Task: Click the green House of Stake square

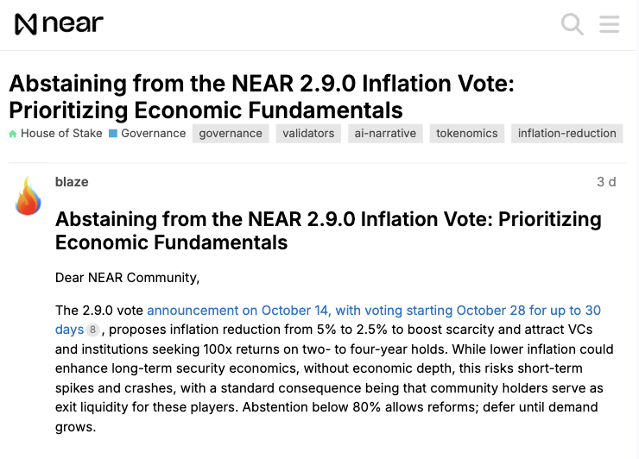Action: [x=13, y=135]
